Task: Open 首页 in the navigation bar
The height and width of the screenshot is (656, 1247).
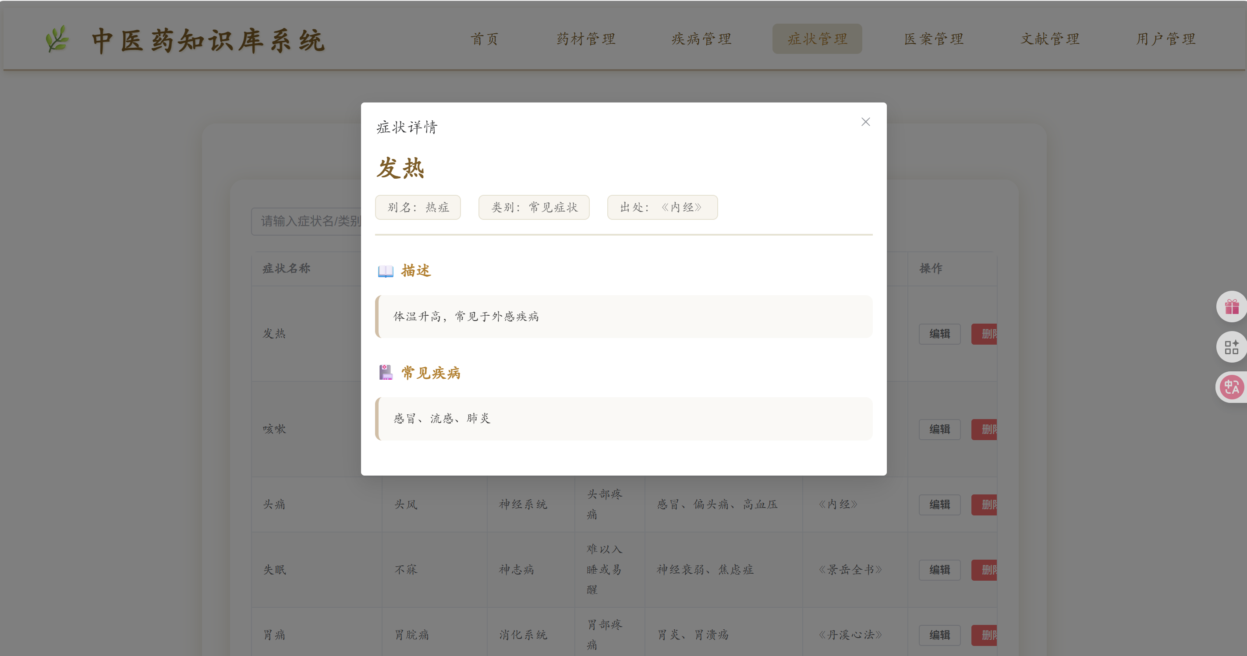Action: click(485, 39)
